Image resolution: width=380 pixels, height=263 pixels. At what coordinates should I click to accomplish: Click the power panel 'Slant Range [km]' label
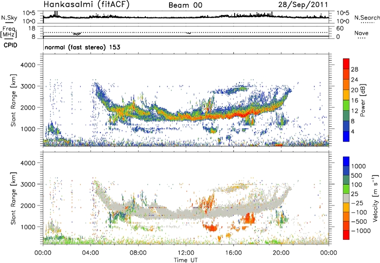(13, 100)
